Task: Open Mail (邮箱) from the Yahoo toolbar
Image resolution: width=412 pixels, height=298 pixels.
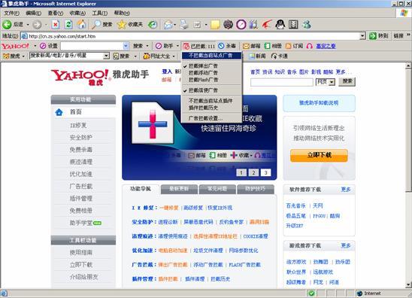Action: tap(251, 46)
